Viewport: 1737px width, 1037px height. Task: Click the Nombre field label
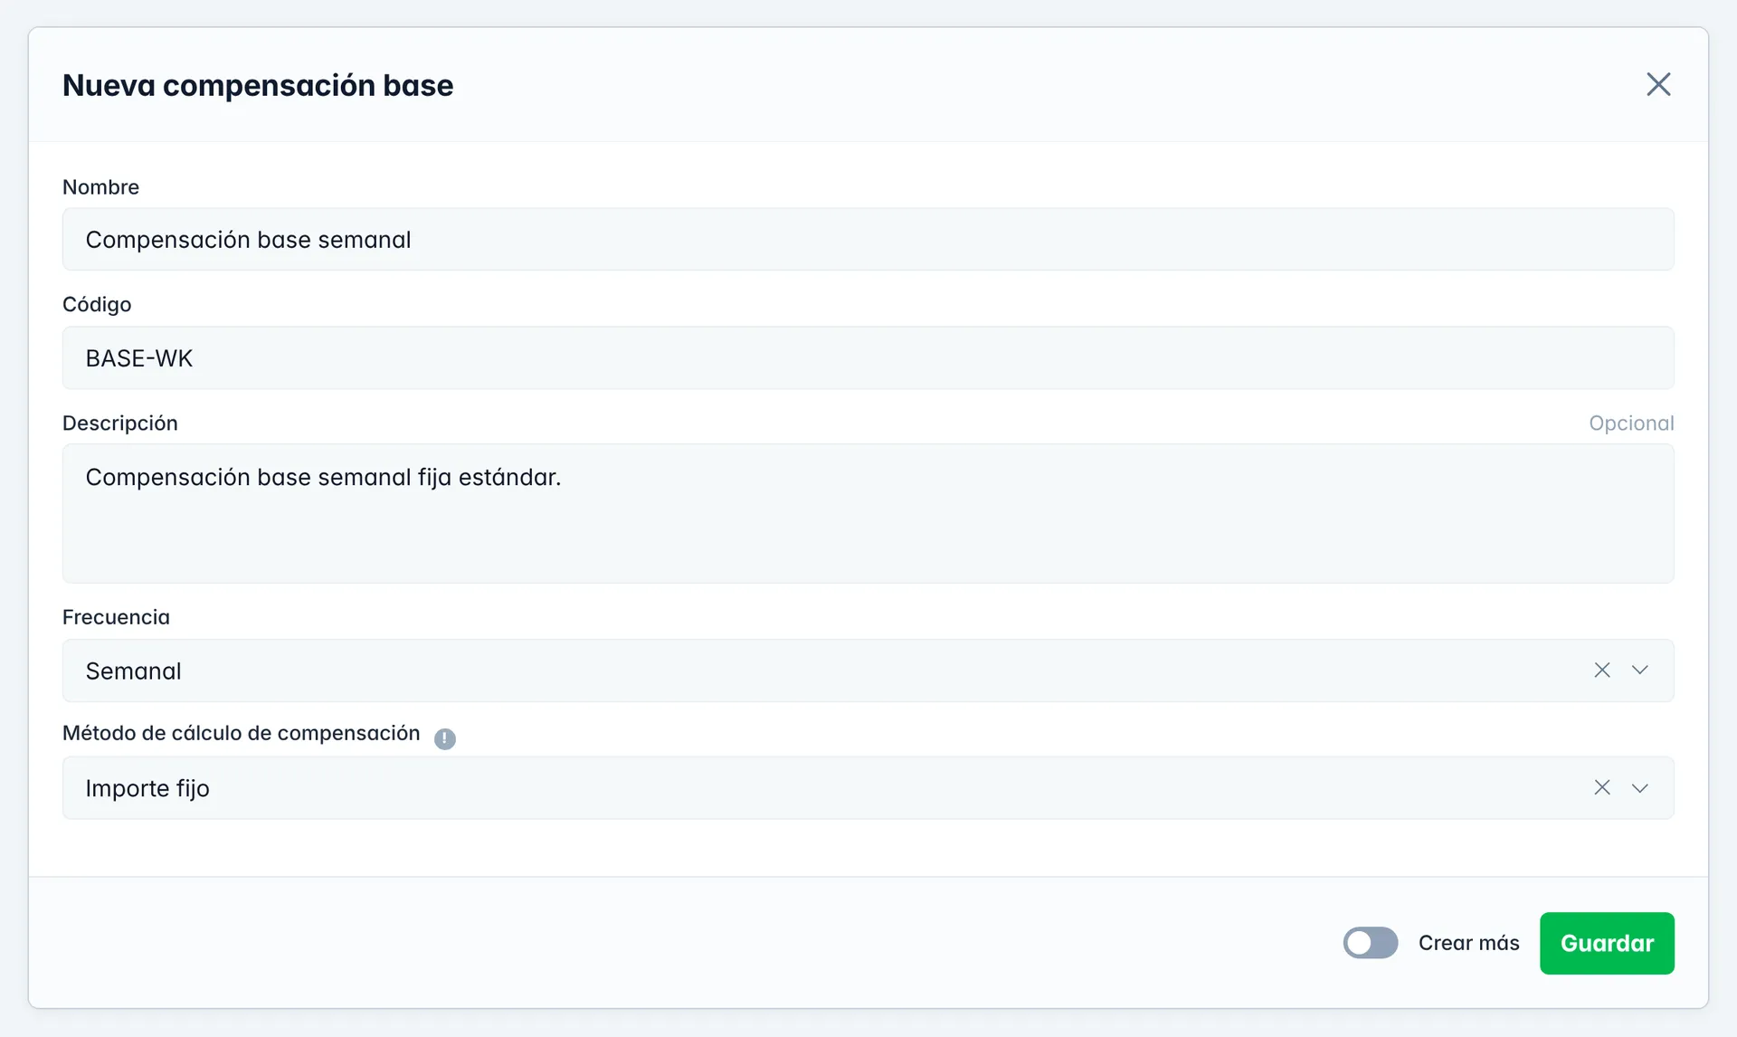coord(100,187)
